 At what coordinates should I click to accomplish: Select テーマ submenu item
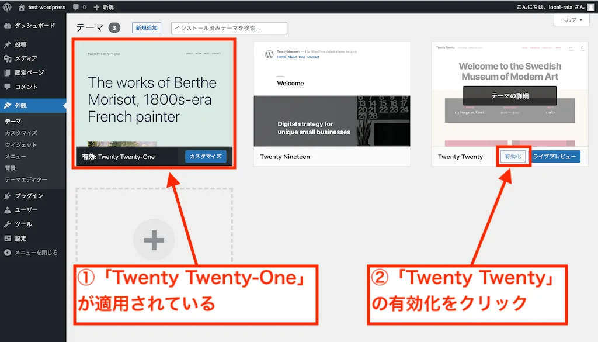(13, 122)
